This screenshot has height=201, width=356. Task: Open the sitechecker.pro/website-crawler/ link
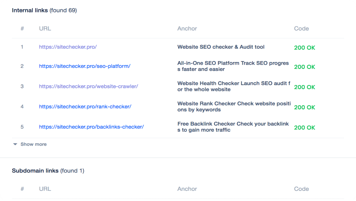tap(89, 87)
